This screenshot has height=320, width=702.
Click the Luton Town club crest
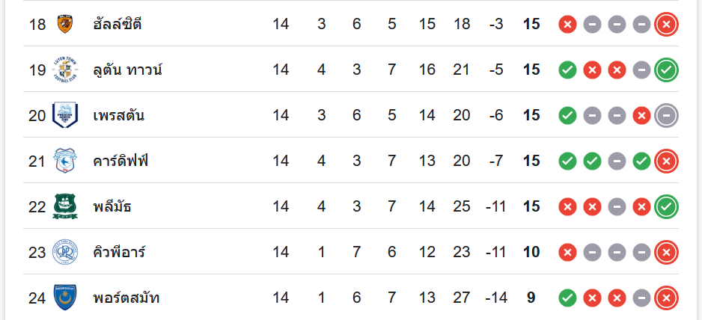click(65, 70)
